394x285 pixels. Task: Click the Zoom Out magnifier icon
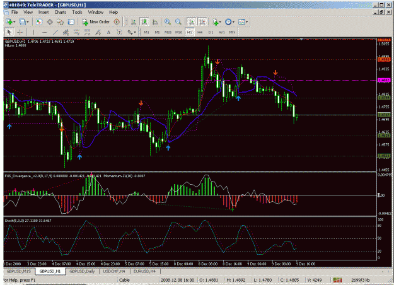[x=178, y=22]
